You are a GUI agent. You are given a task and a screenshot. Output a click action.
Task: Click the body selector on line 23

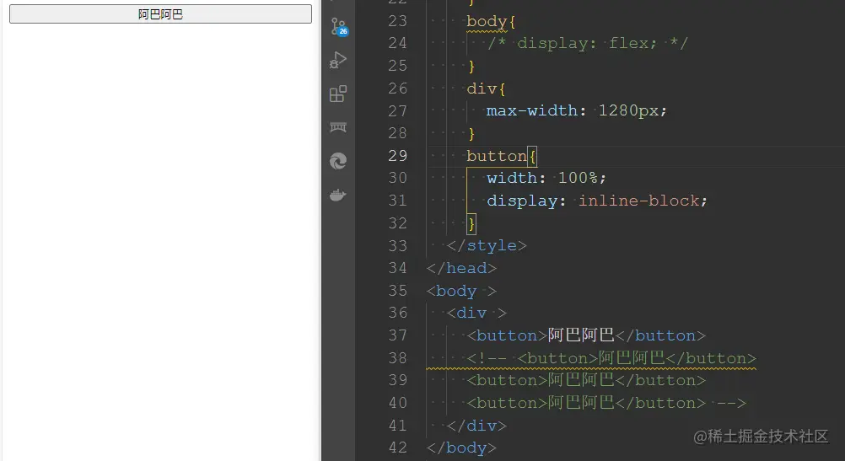(487, 22)
